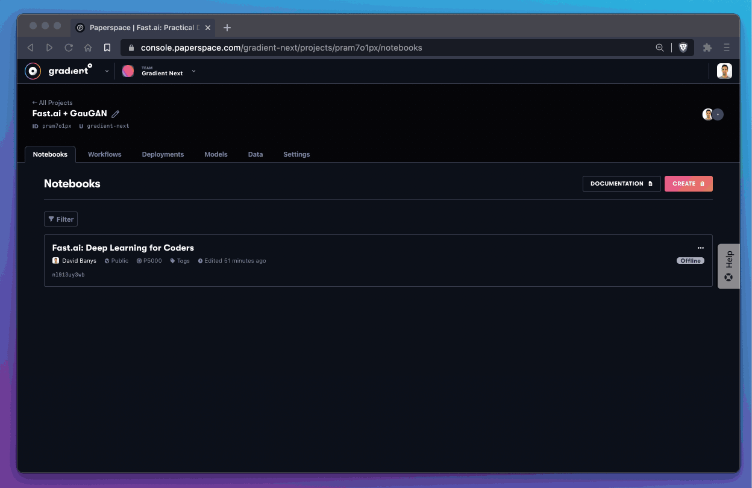Image resolution: width=752 pixels, height=488 pixels.
Task: Click the gradient wordmark logo
Action: click(70, 70)
